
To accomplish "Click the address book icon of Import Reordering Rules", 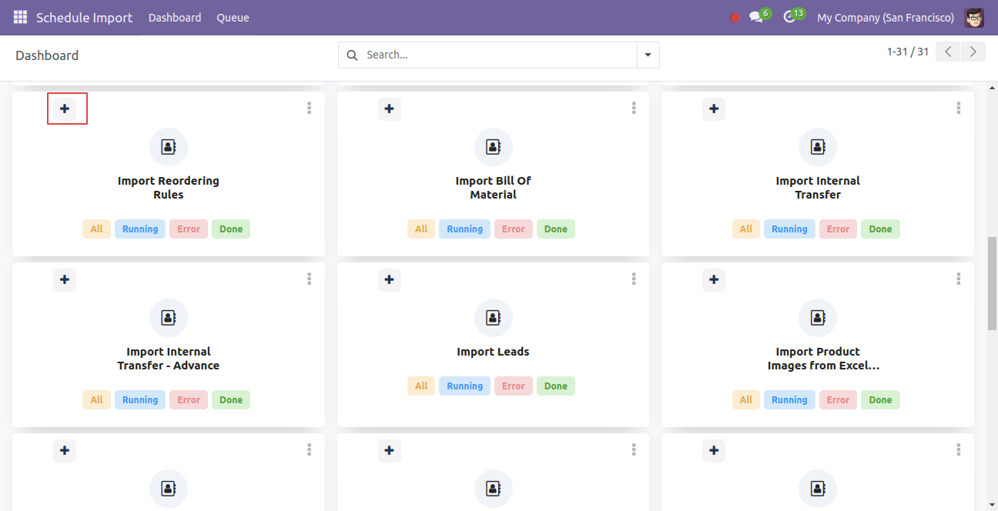I will click(169, 147).
